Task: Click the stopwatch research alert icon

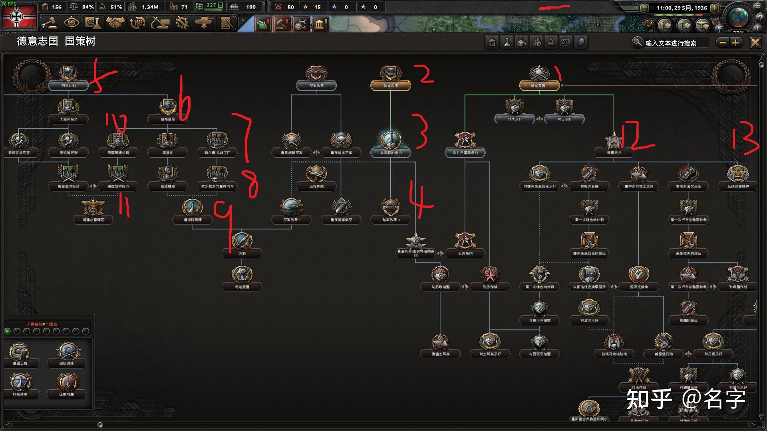Action: (x=301, y=24)
